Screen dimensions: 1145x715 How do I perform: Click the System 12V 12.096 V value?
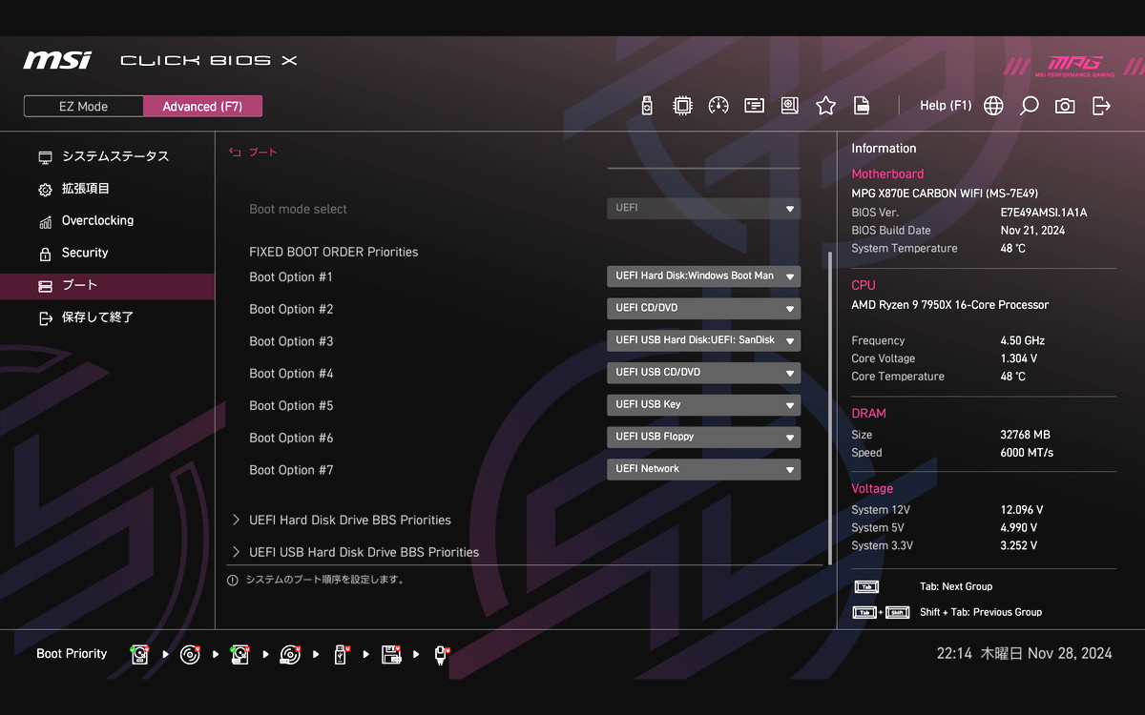click(1022, 510)
